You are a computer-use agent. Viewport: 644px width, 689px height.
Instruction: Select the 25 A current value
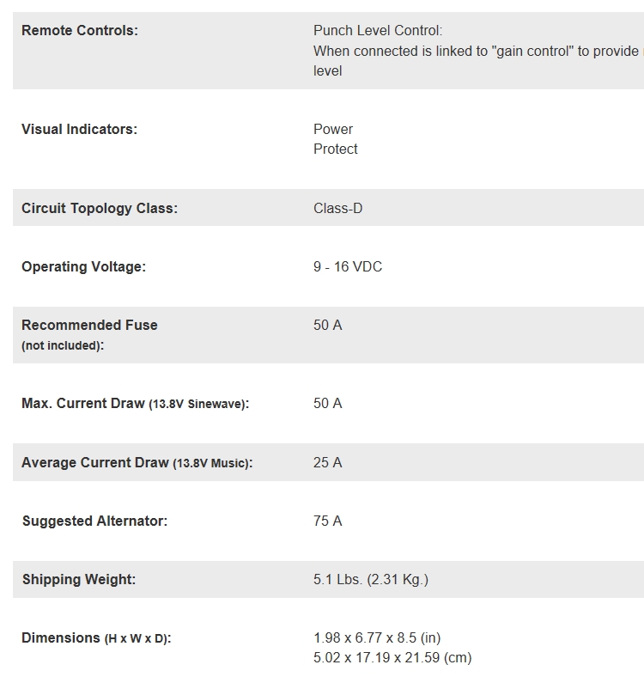click(328, 463)
